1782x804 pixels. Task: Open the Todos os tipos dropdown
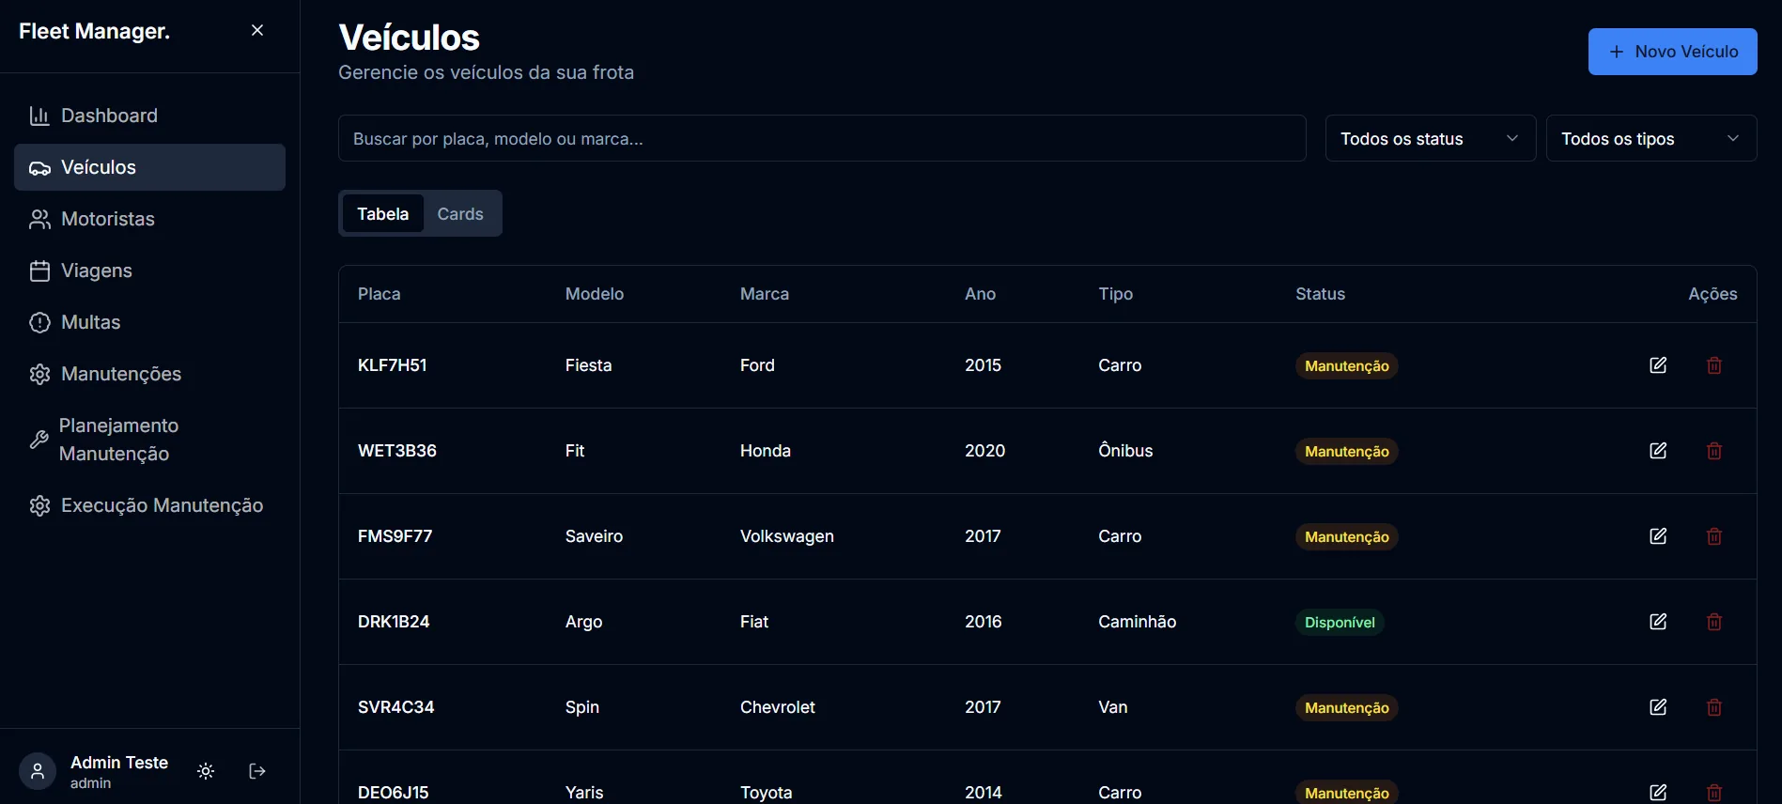(1651, 138)
